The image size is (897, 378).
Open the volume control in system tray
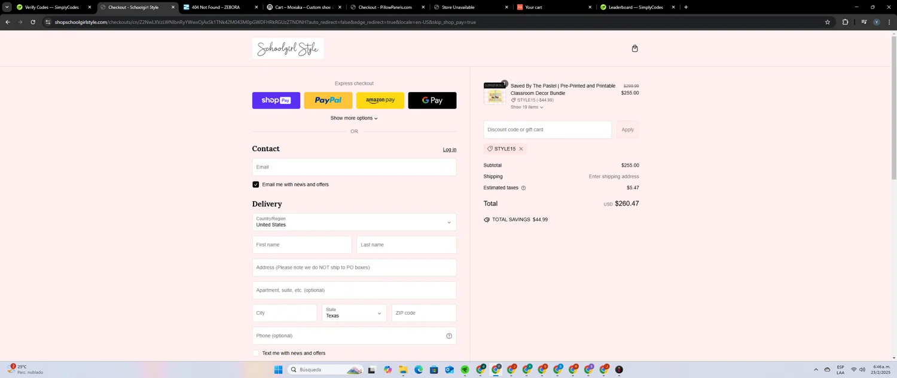[862, 370]
